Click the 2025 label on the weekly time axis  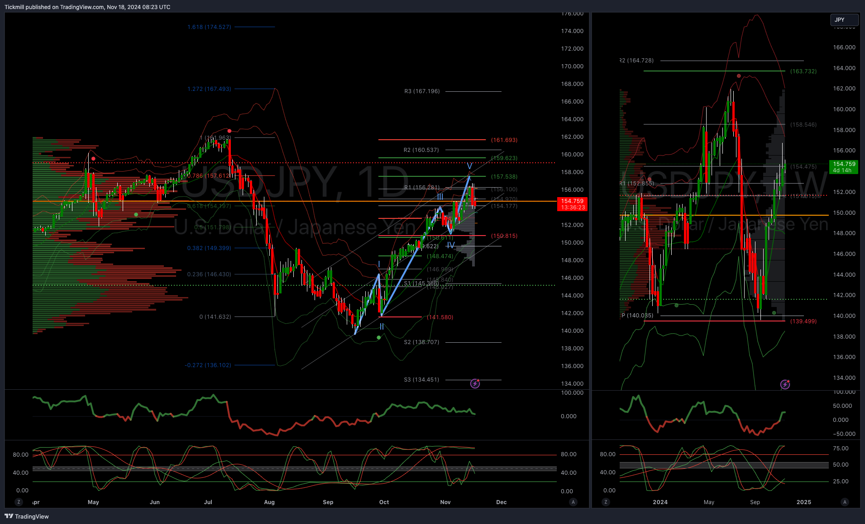804,502
